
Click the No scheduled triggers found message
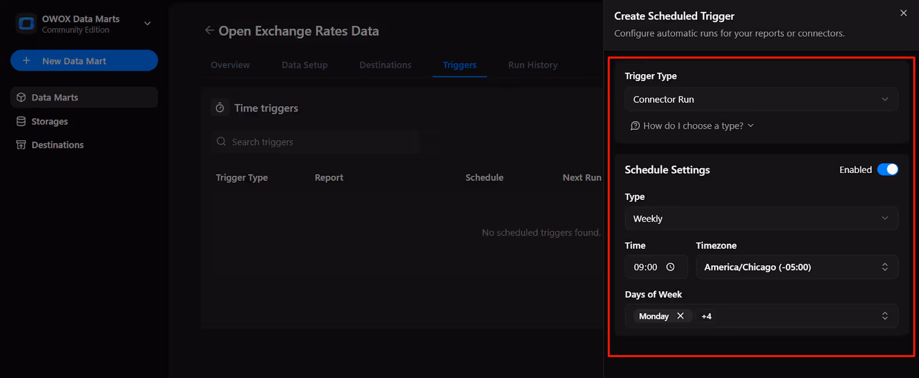(x=541, y=233)
